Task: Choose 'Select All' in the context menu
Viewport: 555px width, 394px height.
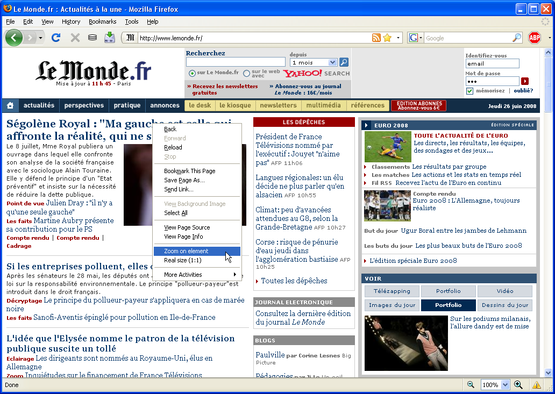Action: click(197, 213)
